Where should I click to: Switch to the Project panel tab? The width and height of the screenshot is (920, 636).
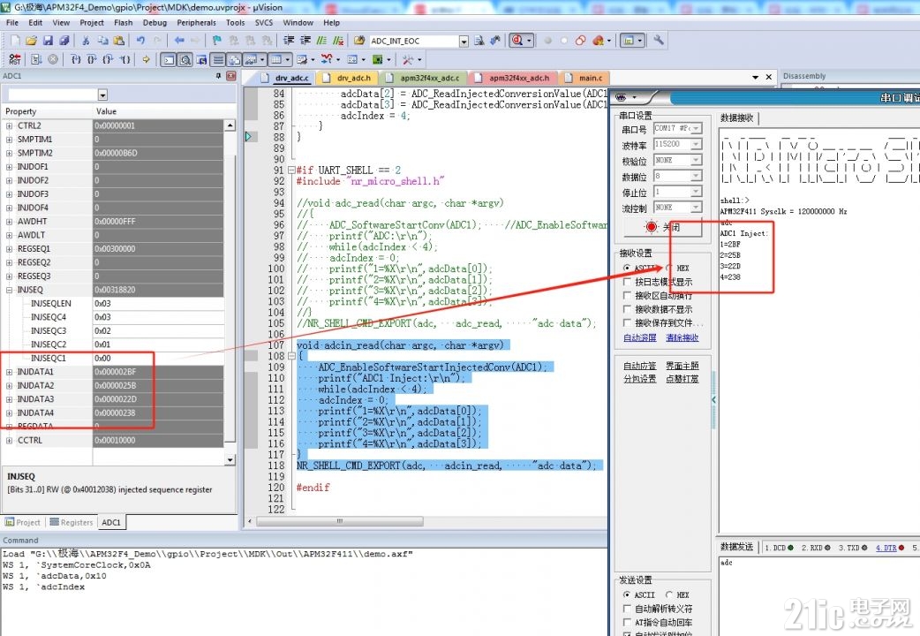(23, 522)
